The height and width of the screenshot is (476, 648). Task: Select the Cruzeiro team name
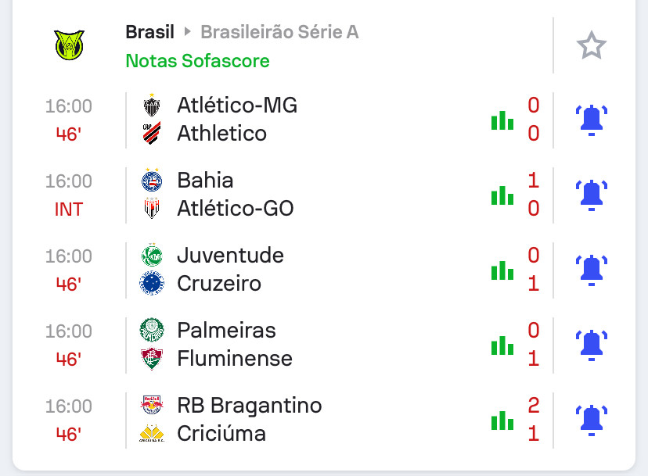coord(219,283)
